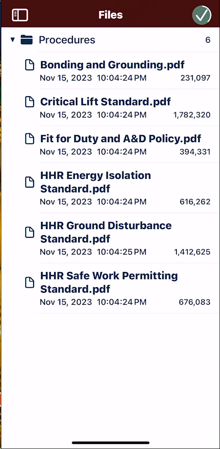Collapse the Procedures folder triangle
The image size is (220, 449).
click(13, 40)
